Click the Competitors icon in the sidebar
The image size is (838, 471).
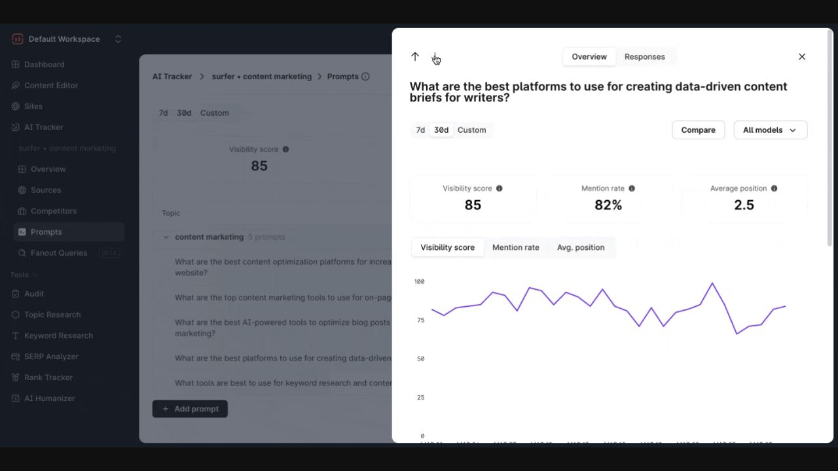[22, 211]
